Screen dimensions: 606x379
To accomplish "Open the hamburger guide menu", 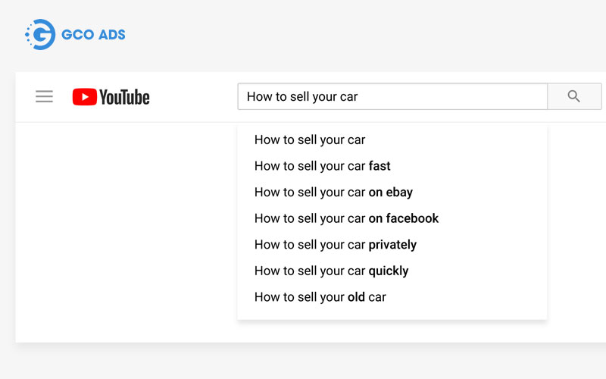I will [x=44, y=96].
